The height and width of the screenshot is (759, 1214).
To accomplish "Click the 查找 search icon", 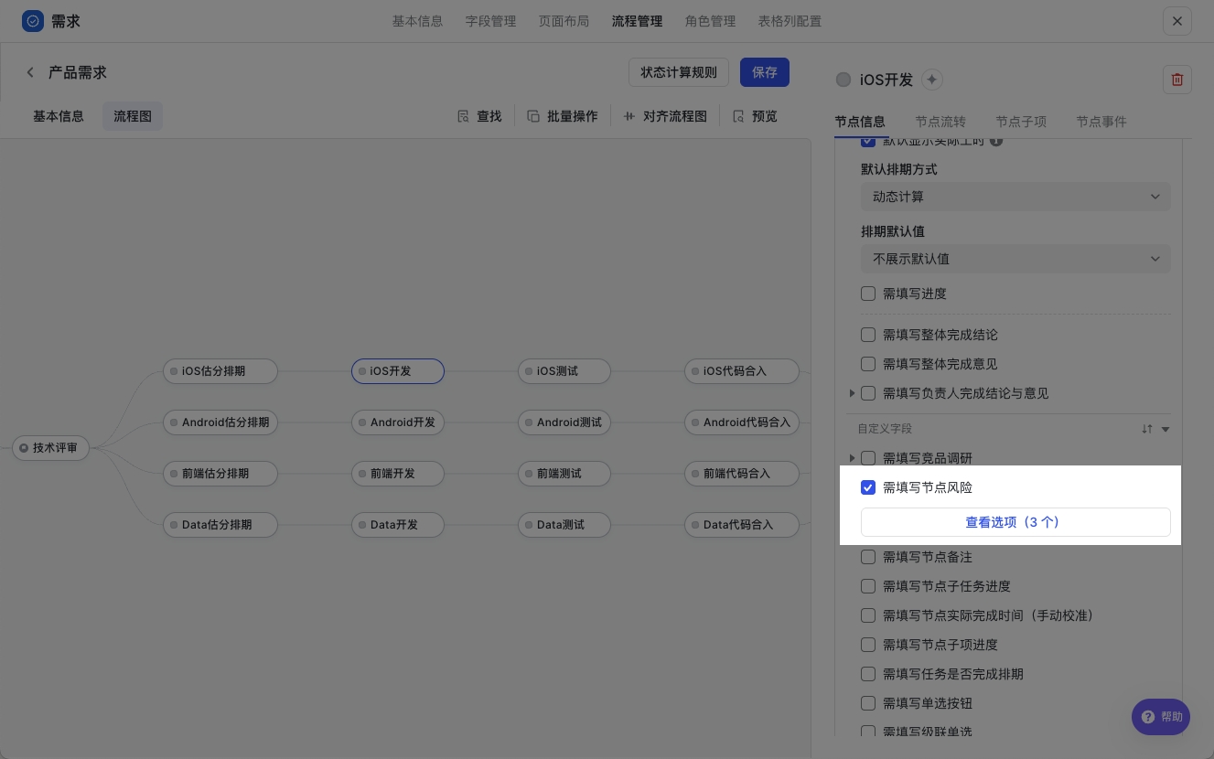I will pyautogui.click(x=464, y=116).
